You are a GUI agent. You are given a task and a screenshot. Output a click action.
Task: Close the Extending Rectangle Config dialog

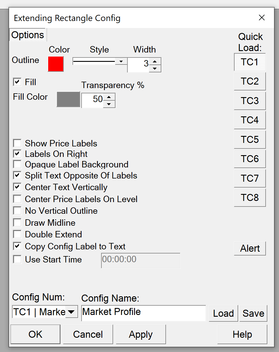tap(262, 18)
